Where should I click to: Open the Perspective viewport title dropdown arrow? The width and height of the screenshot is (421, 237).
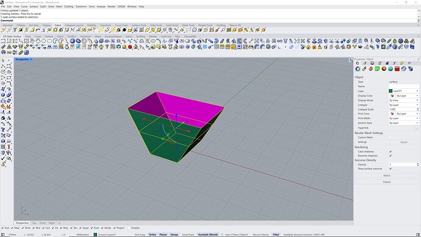[x=31, y=59]
